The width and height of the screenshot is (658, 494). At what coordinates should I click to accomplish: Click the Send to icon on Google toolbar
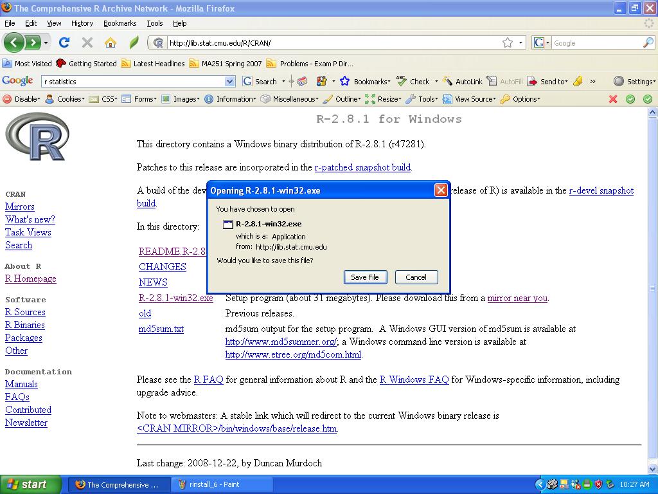[533, 81]
